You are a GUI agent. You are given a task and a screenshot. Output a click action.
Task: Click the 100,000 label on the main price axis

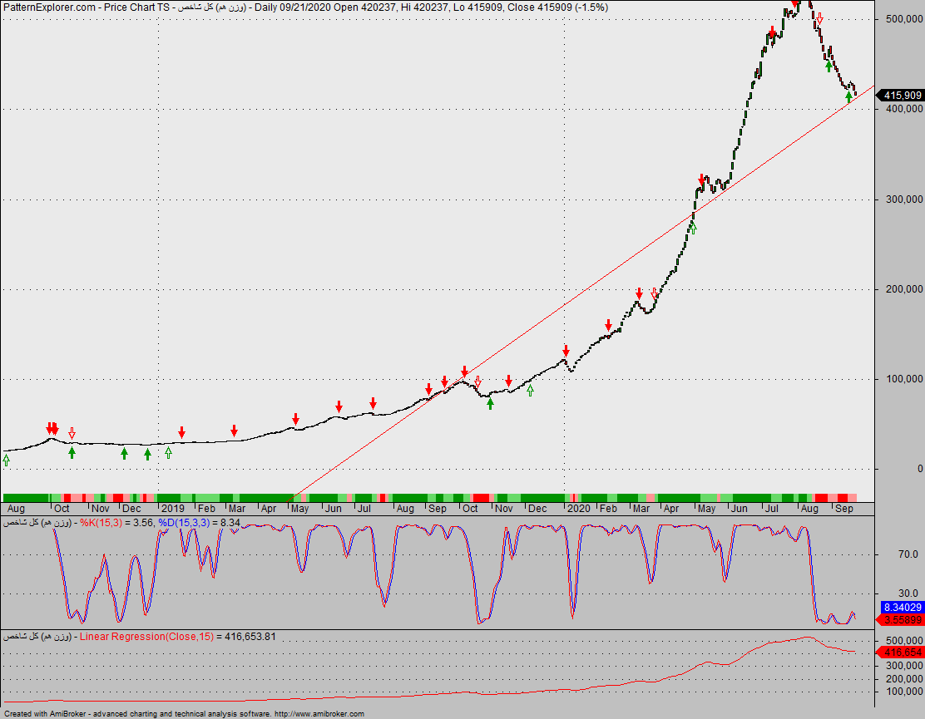tap(904, 379)
